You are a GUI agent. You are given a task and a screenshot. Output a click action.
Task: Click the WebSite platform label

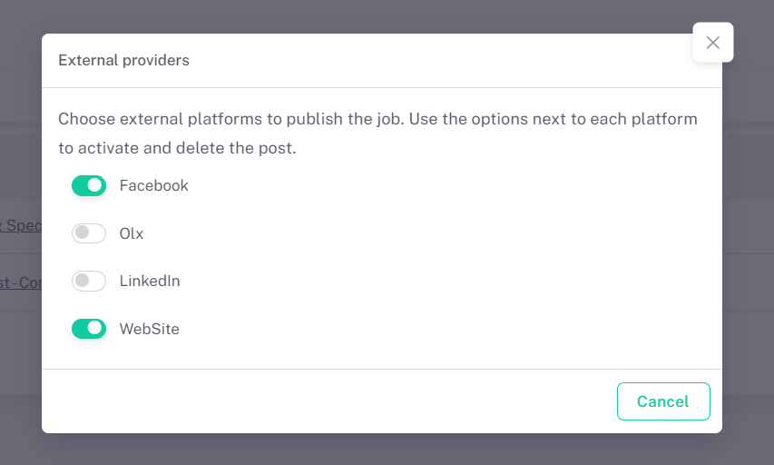click(150, 329)
